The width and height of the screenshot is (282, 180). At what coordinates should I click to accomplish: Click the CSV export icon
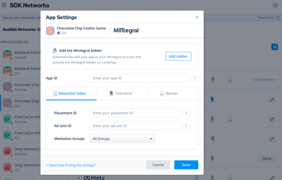click(x=275, y=47)
